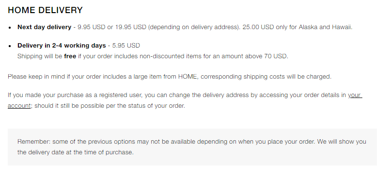Click the bold word 'free'
Viewport: 391px width, 181px height.
click(70, 56)
